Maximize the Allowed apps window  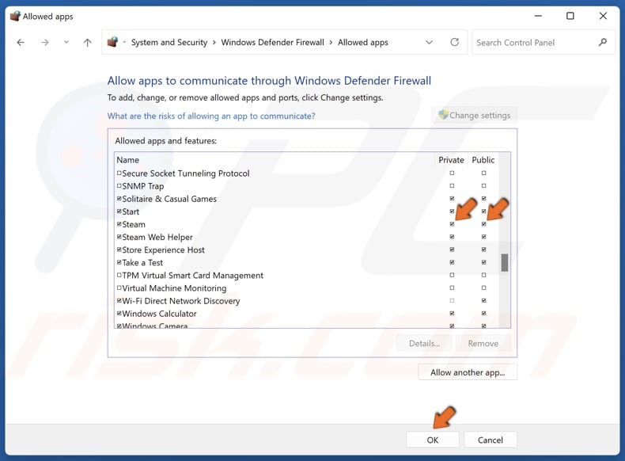(570, 16)
